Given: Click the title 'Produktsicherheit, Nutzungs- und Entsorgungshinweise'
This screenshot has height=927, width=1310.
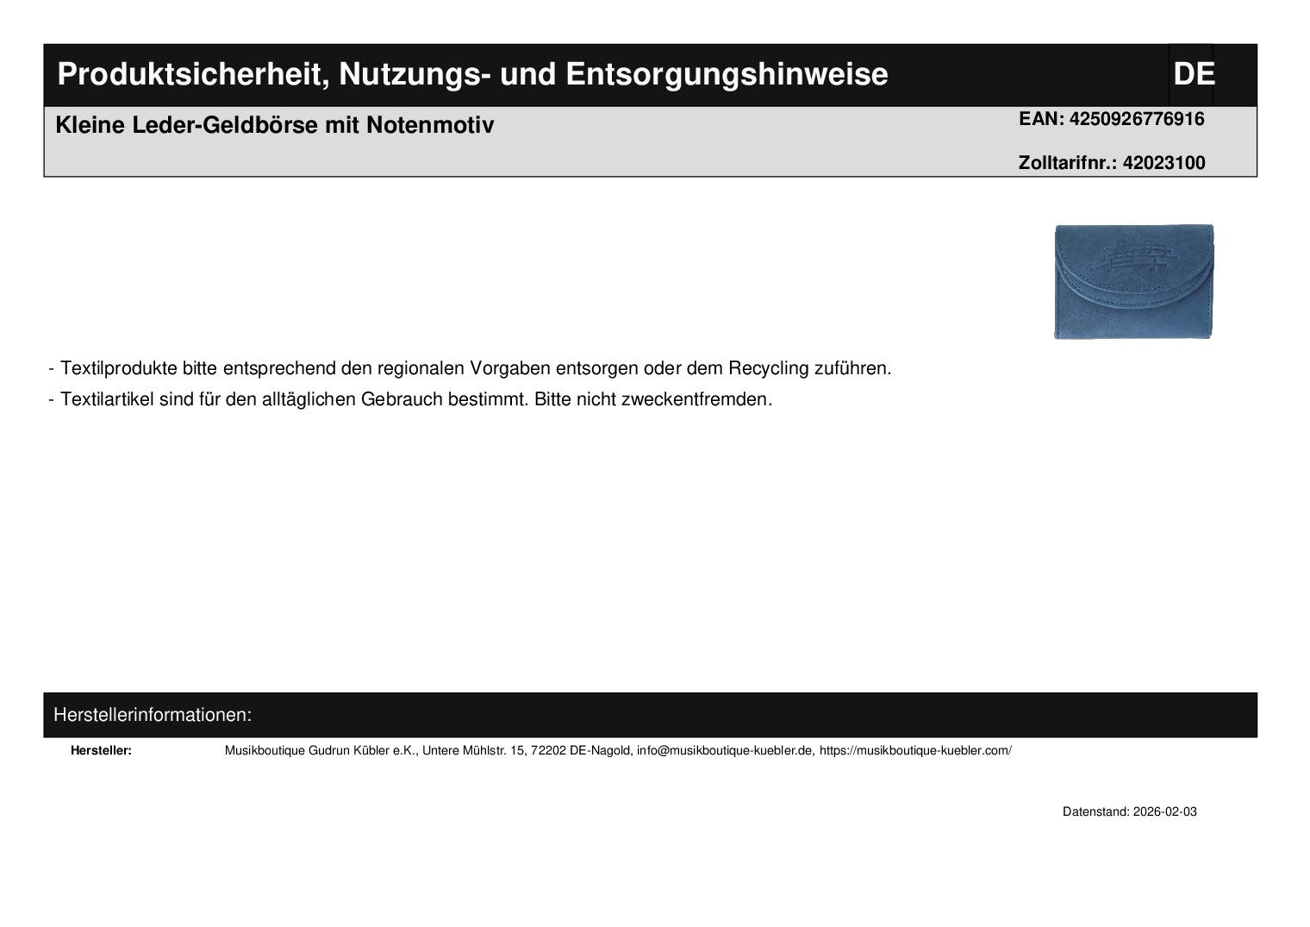Looking at the screenshot, I should [x=472, y=74].
